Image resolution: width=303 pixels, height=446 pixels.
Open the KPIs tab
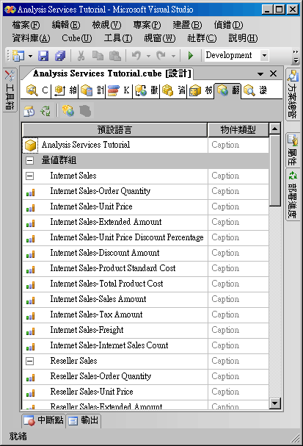click(119, 90)
